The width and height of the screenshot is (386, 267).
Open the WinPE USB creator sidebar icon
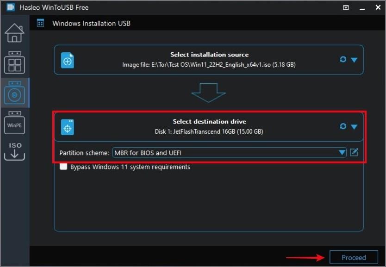(14, 123)
